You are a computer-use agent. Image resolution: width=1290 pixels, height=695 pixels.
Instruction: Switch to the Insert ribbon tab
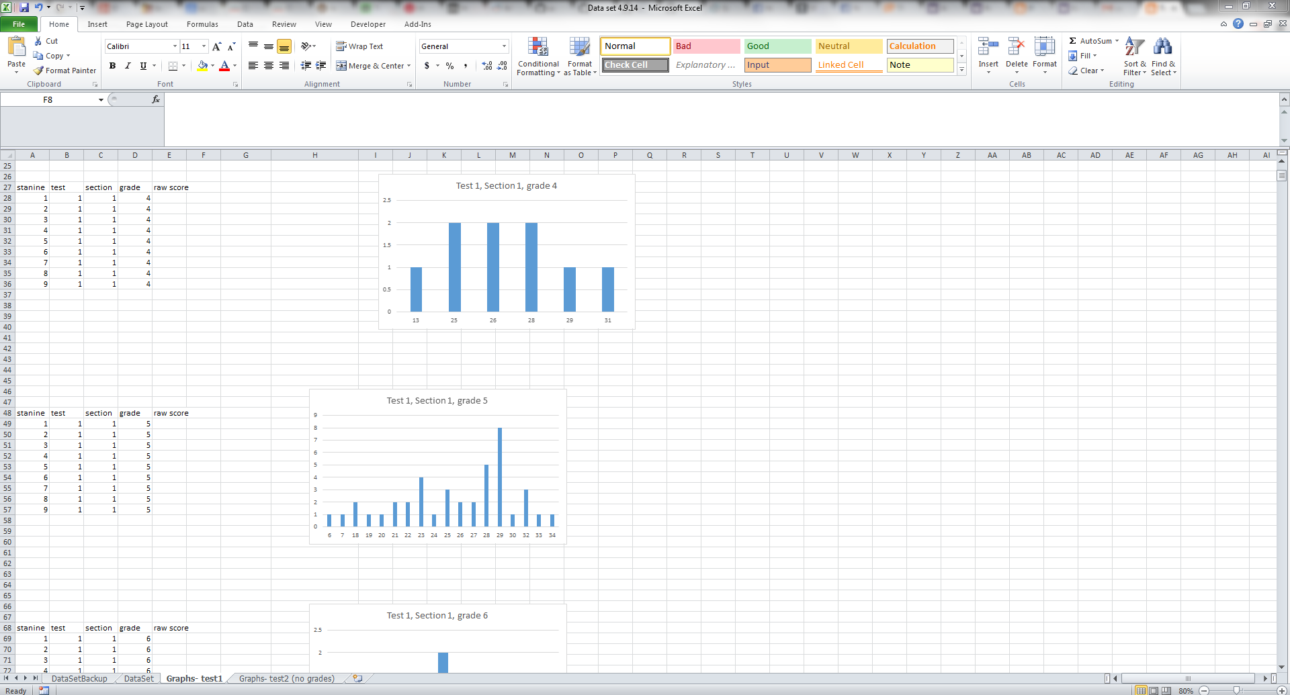point(97,24)
